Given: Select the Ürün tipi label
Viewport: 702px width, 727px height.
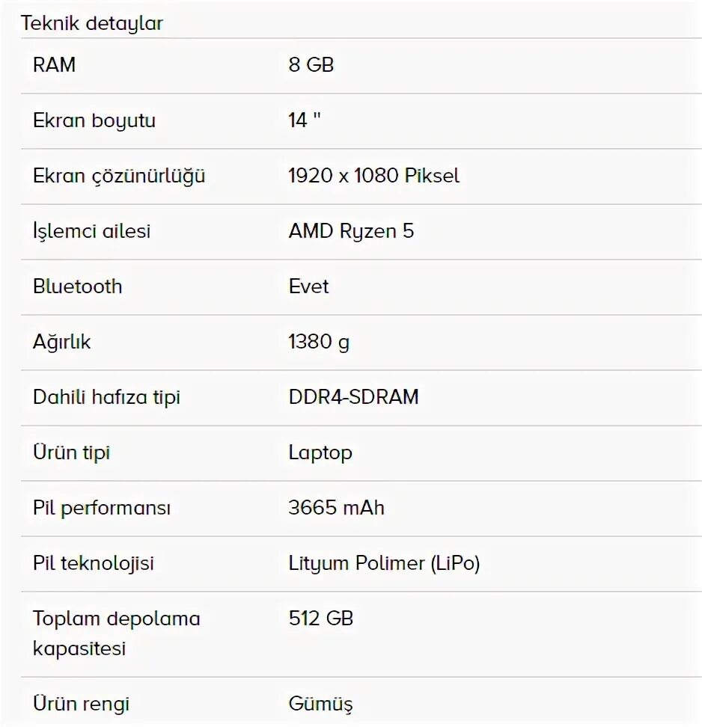Looking at the screenshot, I should pos(71,453).
